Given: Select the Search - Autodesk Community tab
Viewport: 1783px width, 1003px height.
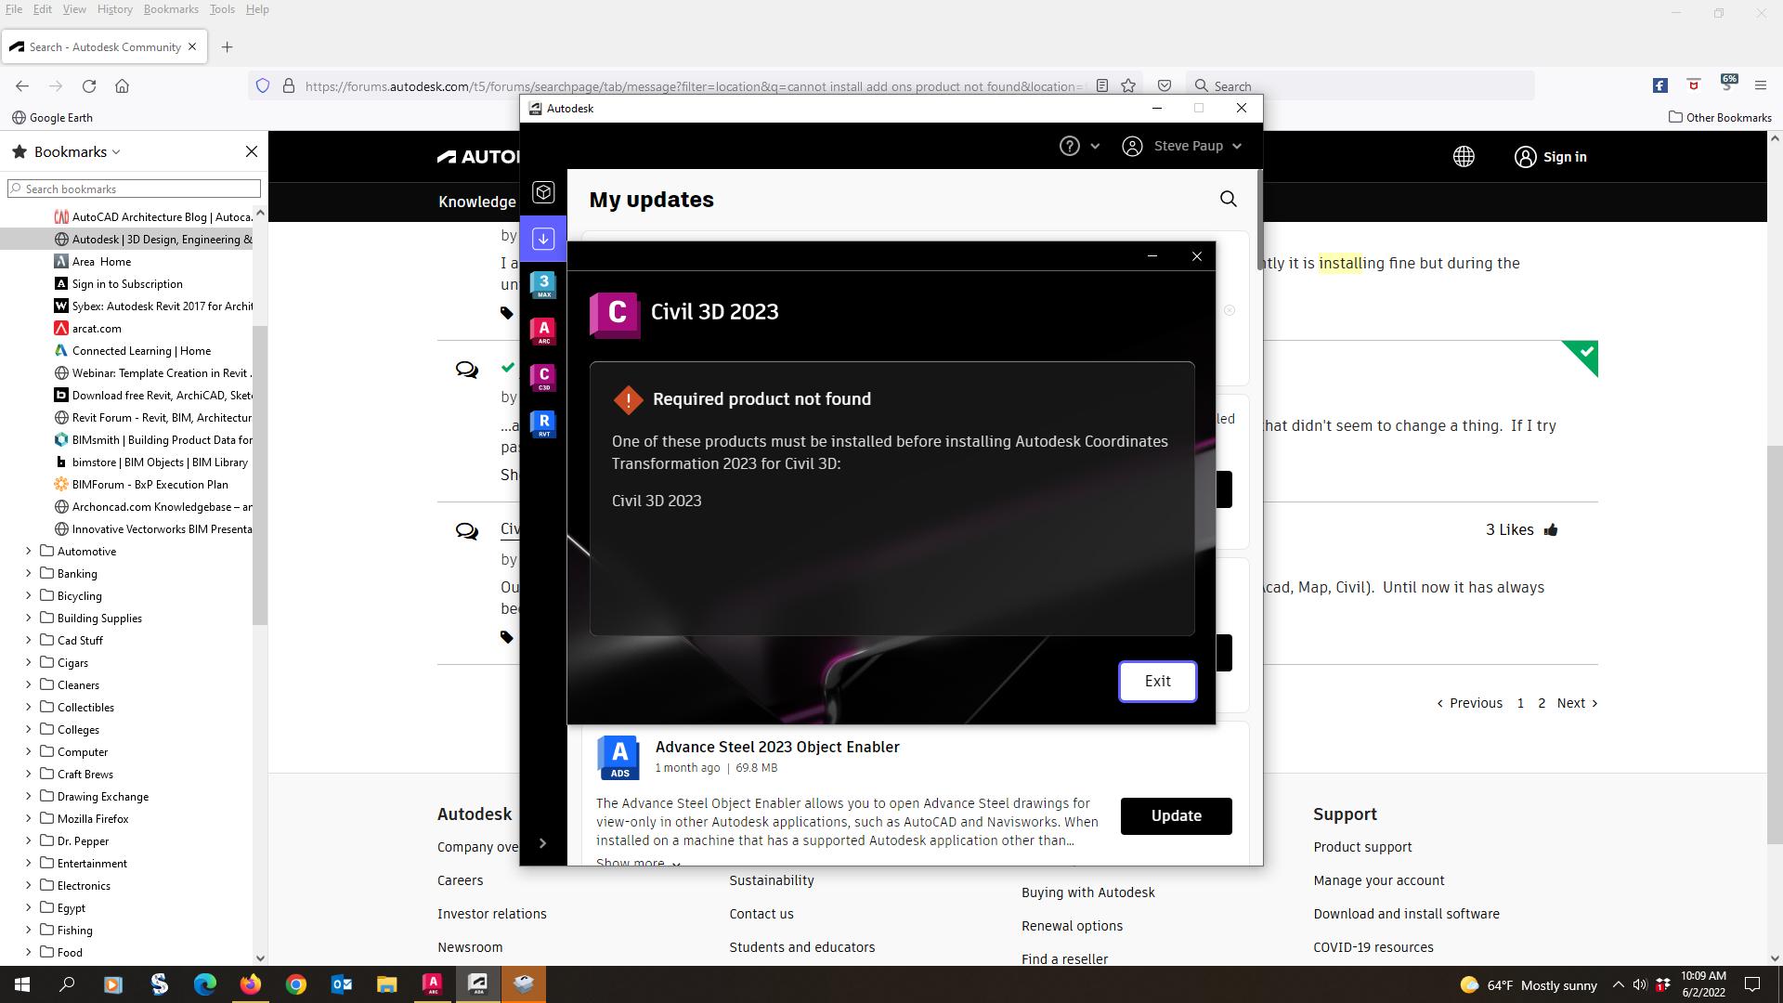Looking at the screenshot, I should point(104,46).
